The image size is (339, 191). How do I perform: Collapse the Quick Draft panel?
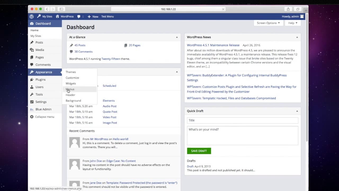coord(297,111)
